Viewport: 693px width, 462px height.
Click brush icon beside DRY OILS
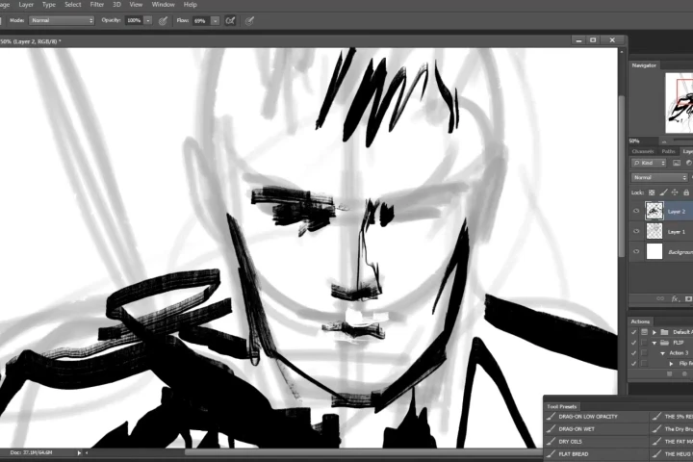tap(551, 441)
